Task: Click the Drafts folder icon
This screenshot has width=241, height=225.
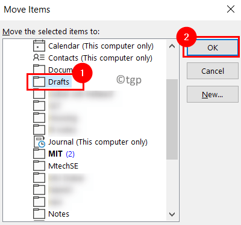Action: 39,82
